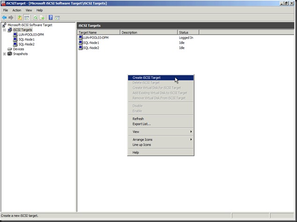Click Idle status of SQL-Node1 row
This screenshot has width=297, height=222.
pyautogui.click(x=181, y=43)
